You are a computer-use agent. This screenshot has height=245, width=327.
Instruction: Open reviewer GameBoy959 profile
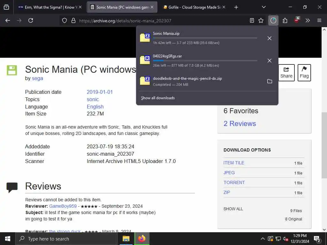click(63, 206)
